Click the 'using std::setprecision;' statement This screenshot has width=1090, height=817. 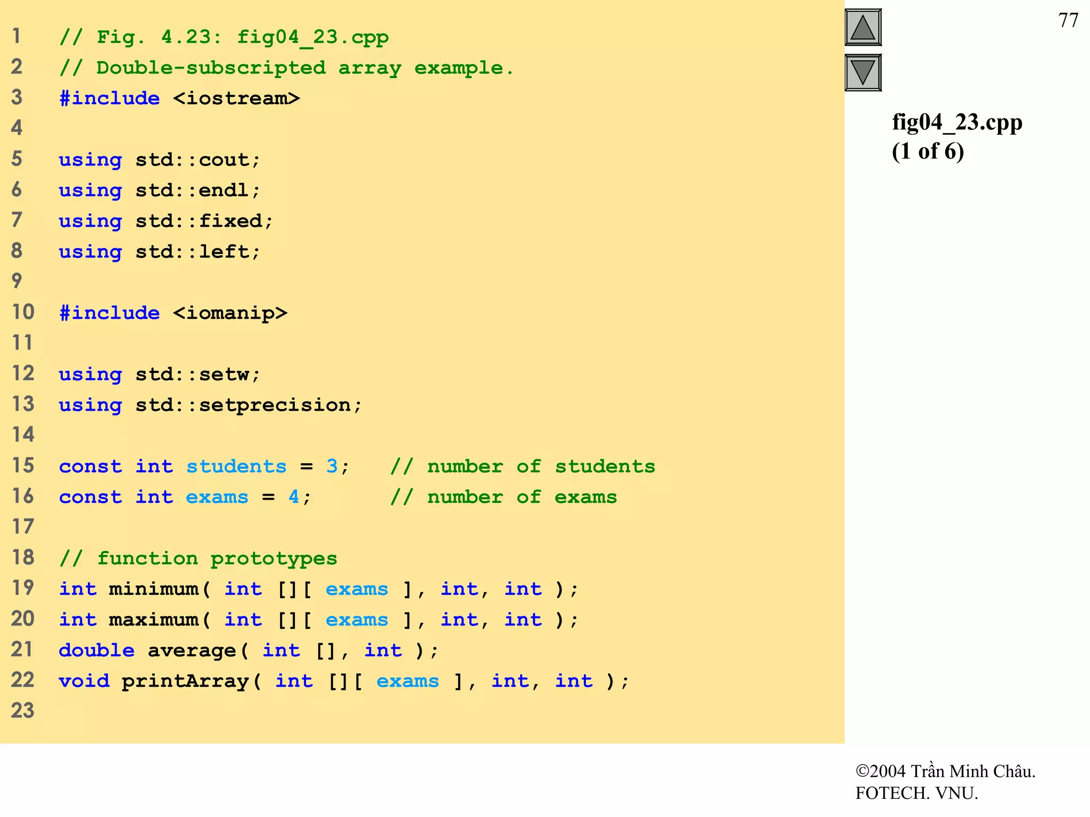point(211,405)
